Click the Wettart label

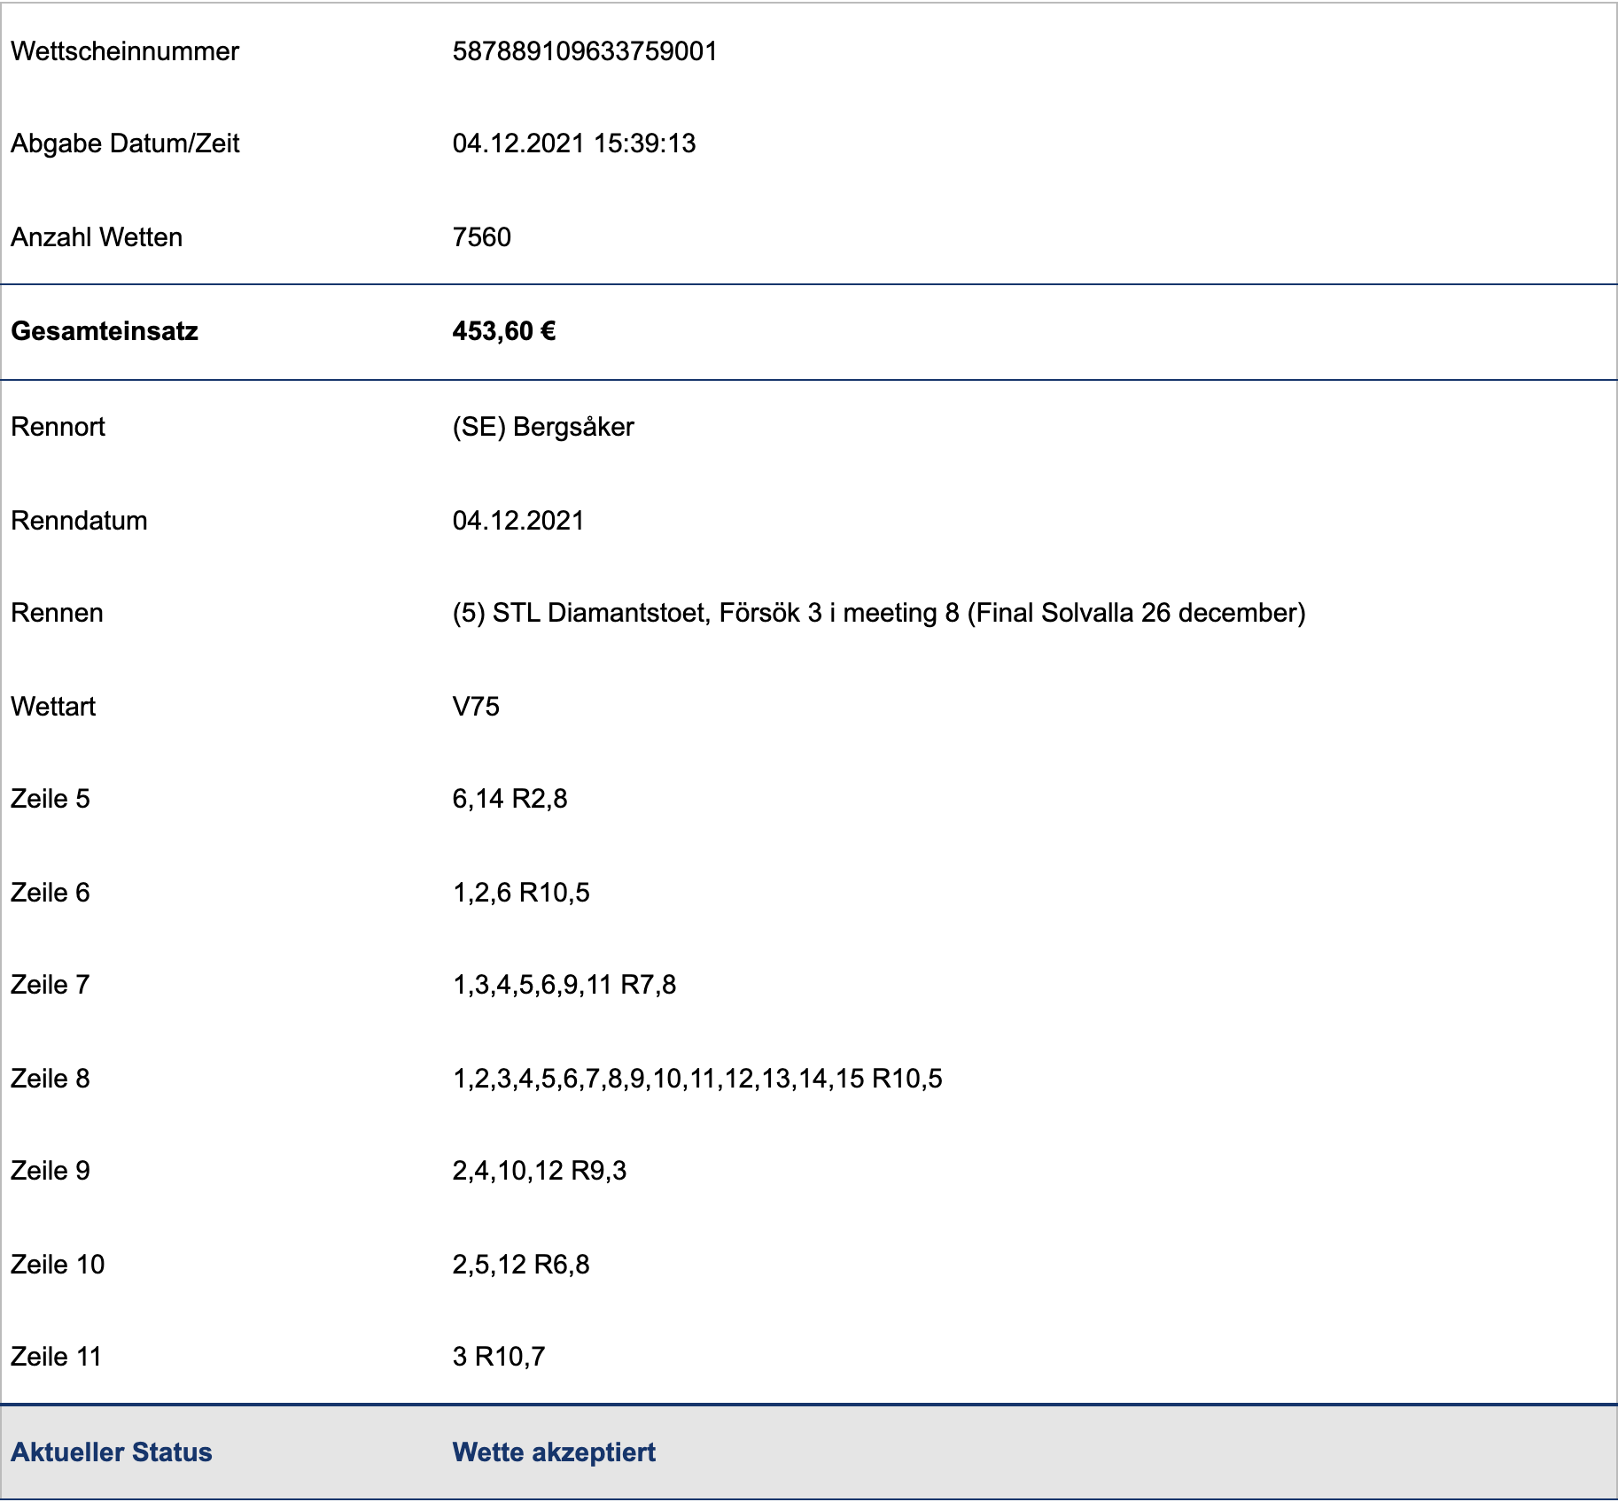pos(53,707)
